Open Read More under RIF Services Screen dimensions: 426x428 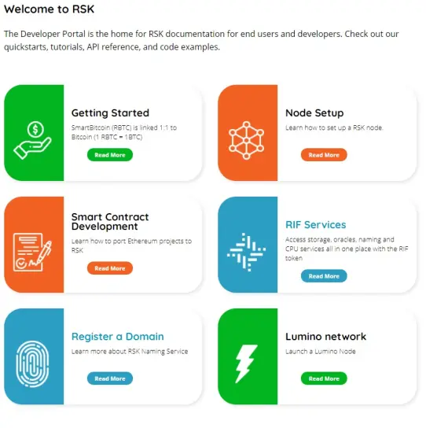click(x=324, y=276)
